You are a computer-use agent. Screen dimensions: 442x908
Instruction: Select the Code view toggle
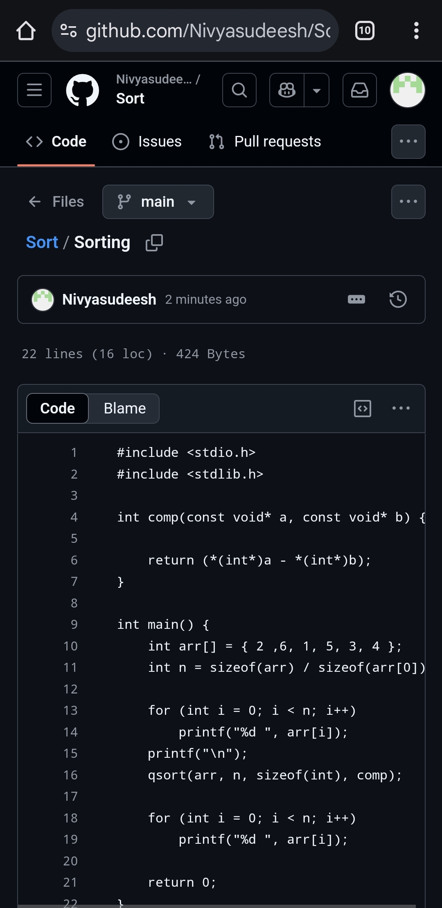pyautogui.click(x=58, y=408)
